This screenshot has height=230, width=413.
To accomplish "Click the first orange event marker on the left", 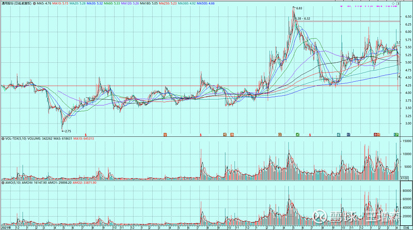I will pyautogui.click(x=165, y=134).
